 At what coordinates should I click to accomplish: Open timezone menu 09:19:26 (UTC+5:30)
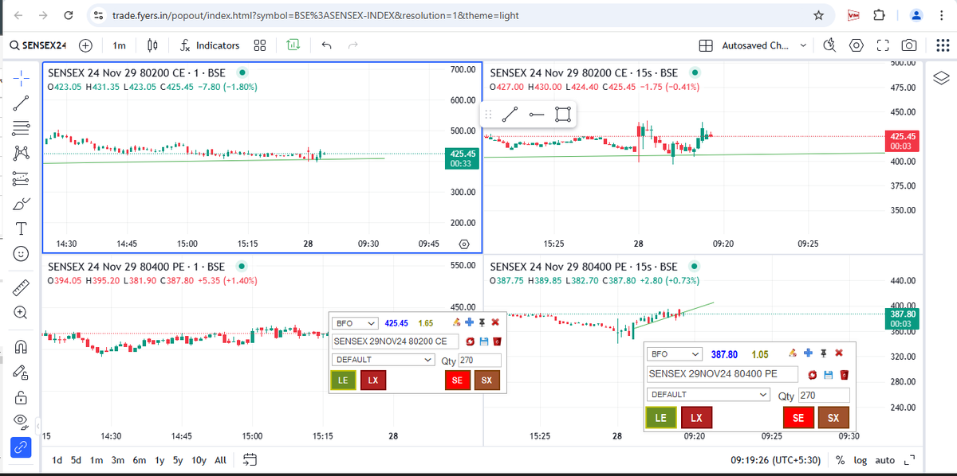click(778, 460)
